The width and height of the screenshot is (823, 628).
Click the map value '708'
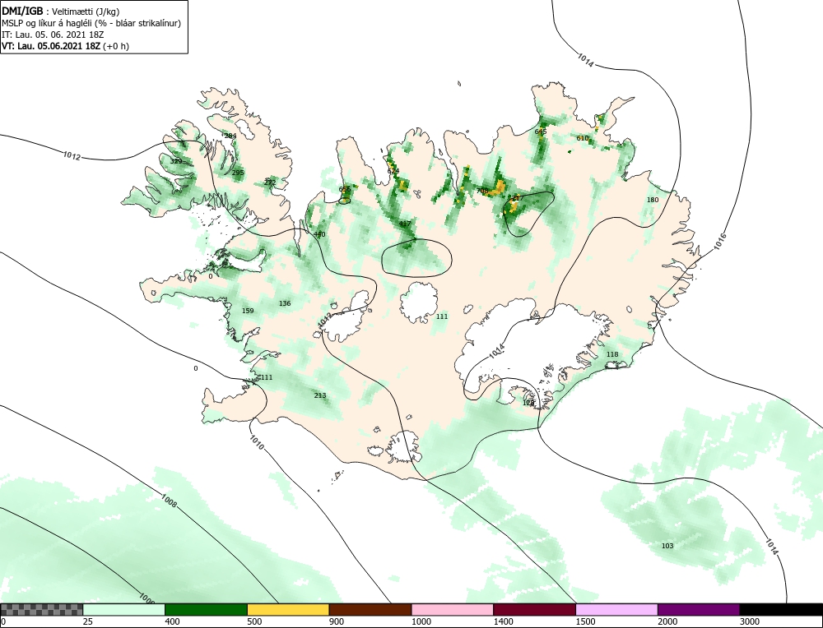click(482, 191)
